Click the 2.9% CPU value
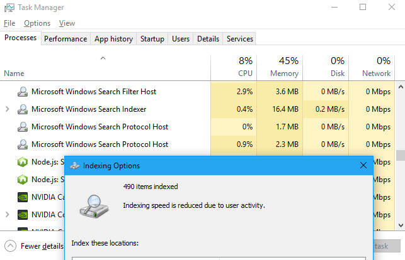Image resolution: width=405 pixels, height=260 pixels. pyautogui.click(x=244, y=92)
